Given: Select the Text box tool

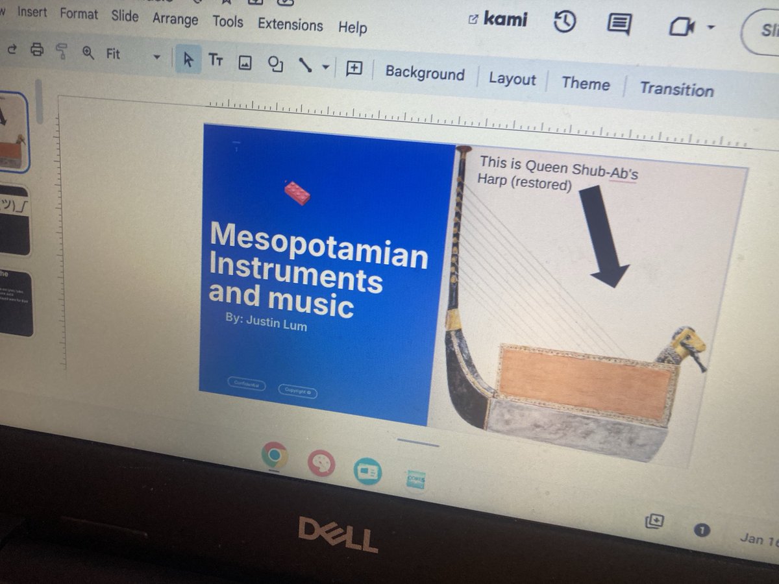Looking at the screenshot, I should pos(216,61).
